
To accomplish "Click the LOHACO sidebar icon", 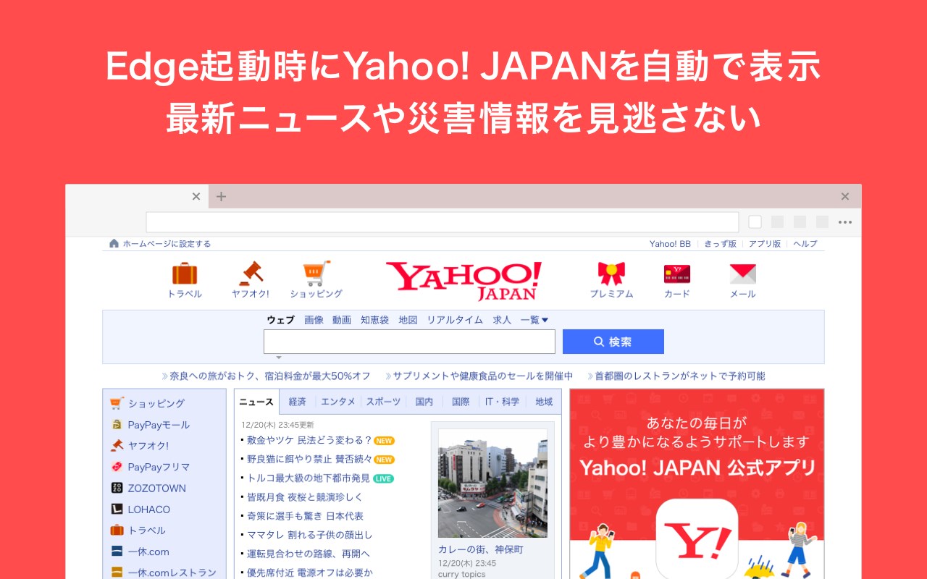I will coord(117,509).
